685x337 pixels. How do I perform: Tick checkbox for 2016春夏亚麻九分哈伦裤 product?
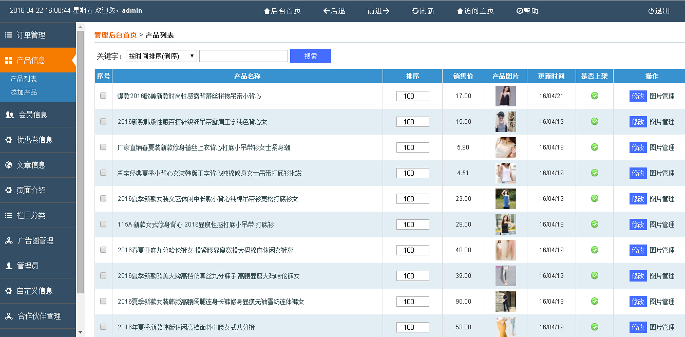coord(103,250)
